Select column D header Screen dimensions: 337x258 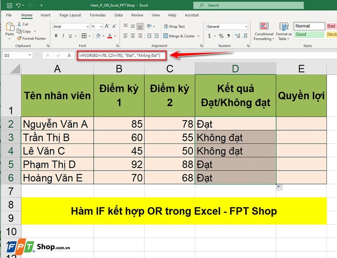pos(235,68)
